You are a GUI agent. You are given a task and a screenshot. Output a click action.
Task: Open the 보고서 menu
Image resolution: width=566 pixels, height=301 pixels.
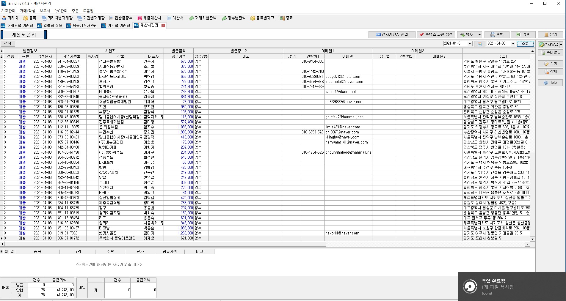pos(45,11)
